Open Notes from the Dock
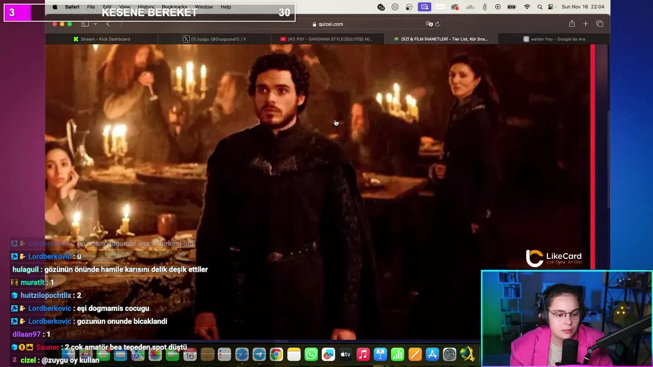Image resolution: width=653 pixels, height=367 pixels. (x=294, y=354)
